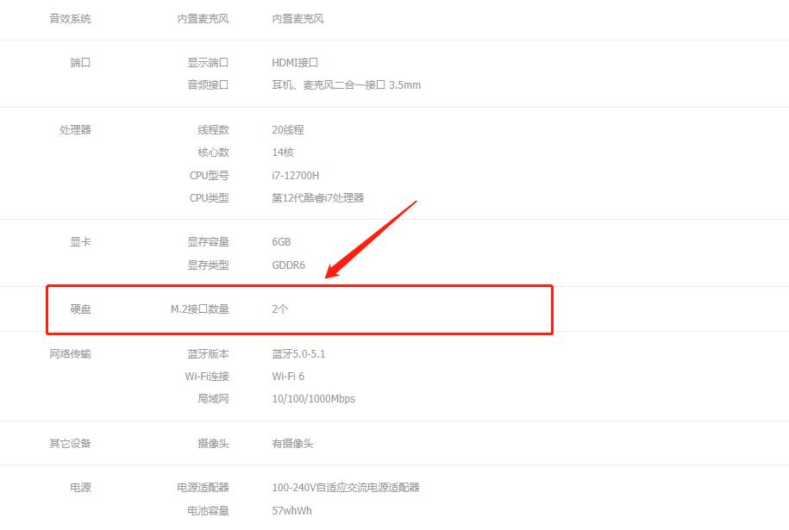Select the 摄像头 spec name
789x530 pixels.
pos(213,443)
